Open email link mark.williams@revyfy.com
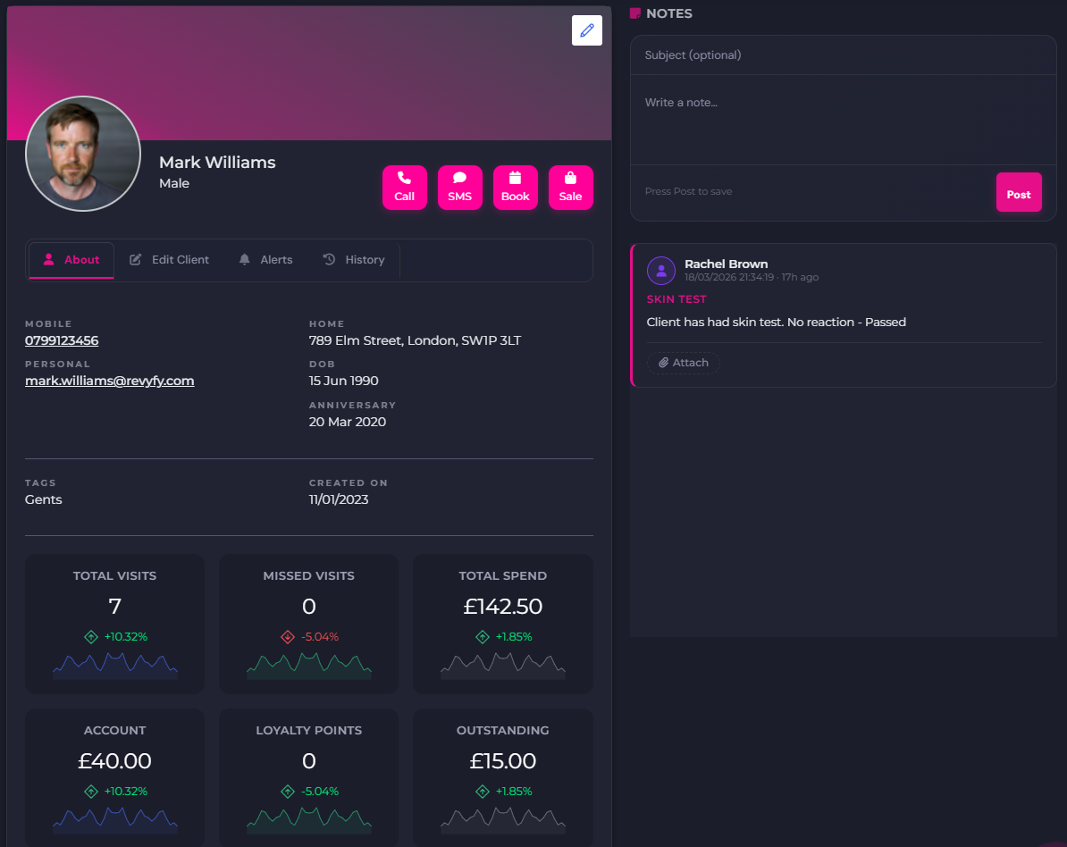 pyautogui.click(x=109, y=380)
